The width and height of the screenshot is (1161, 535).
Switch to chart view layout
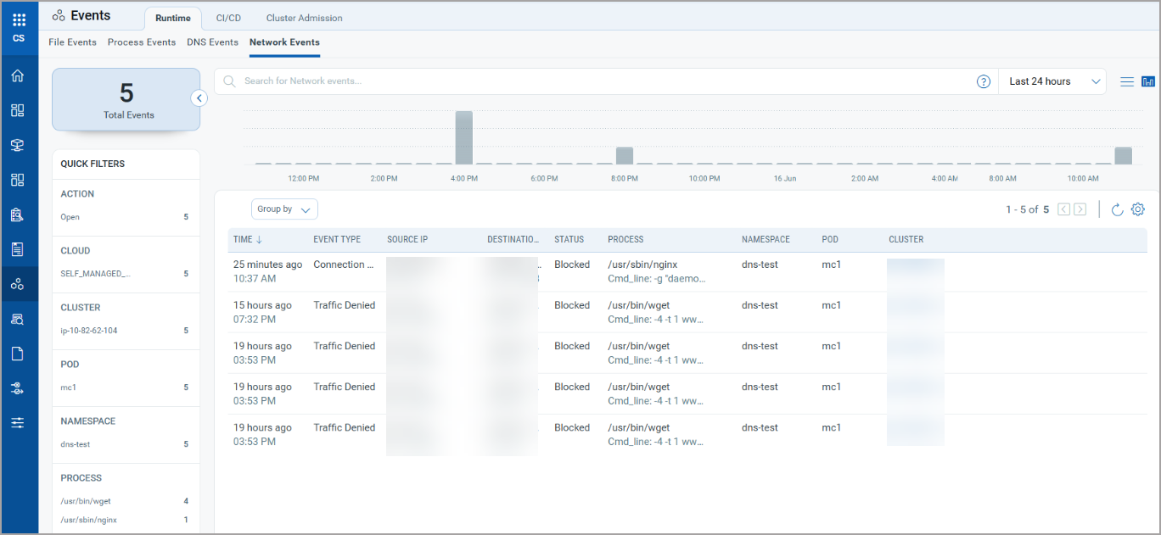(x=1148, y=81)
